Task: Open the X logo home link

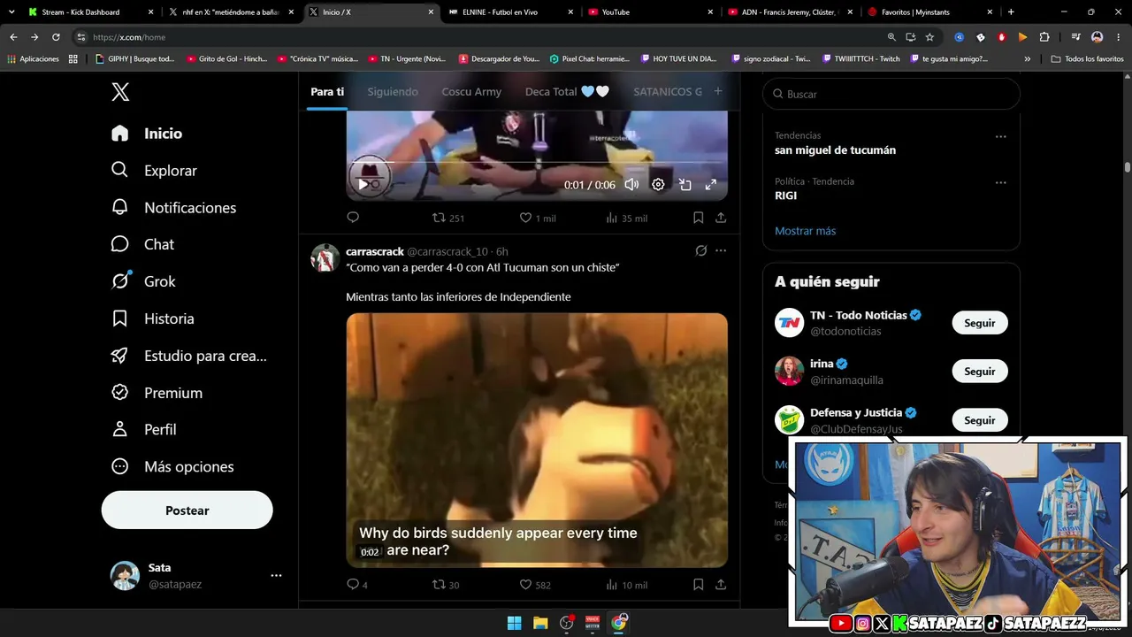Action: [x=120, y=91]
